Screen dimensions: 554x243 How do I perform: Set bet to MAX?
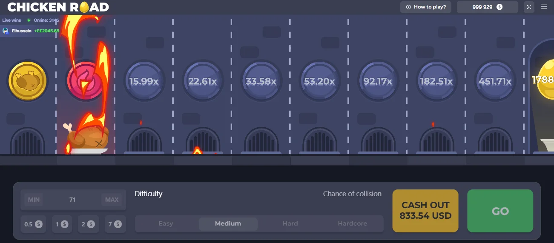pos(112,200)
